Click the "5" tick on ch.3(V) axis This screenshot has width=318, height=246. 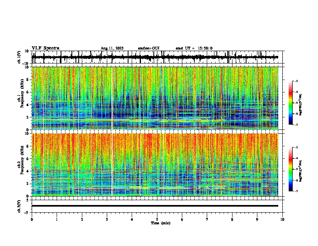point(28,200)
